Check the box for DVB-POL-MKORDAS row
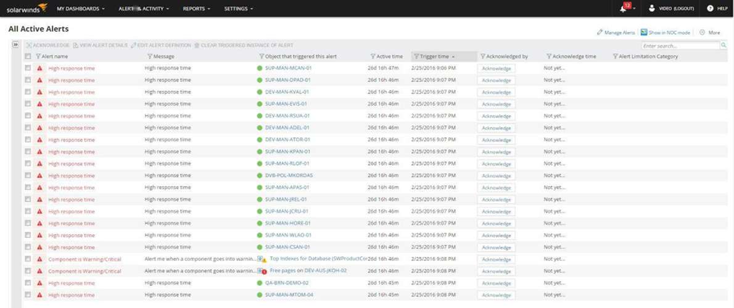Screen dimensions: 734x308 [x=28, y=176]
